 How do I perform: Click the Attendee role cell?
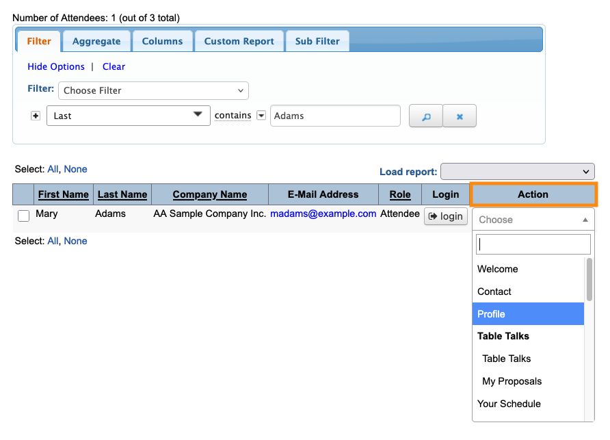pos(400,213)
